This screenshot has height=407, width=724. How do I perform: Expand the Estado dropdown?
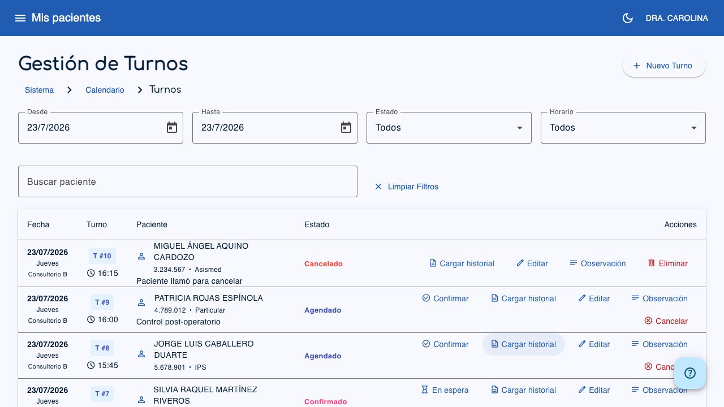click(449, 128)
